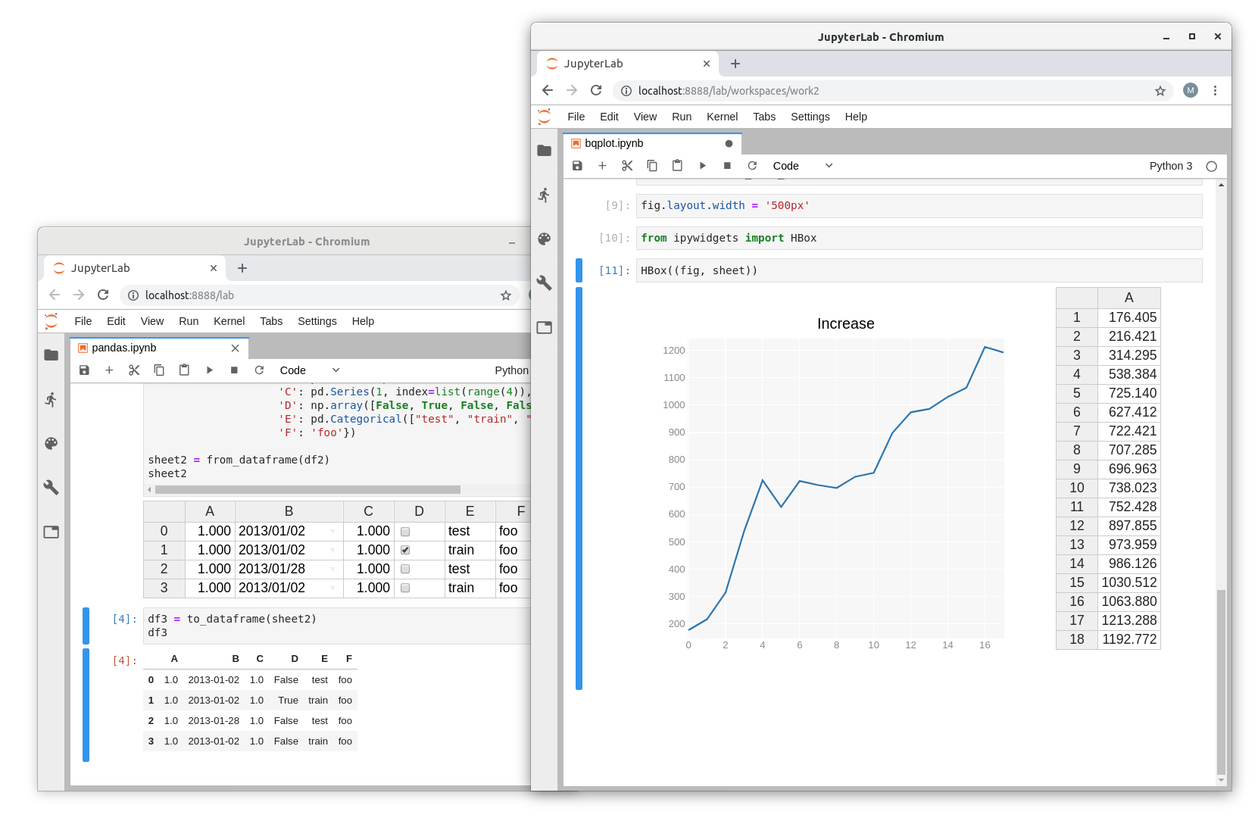Image resolution: width=1258 pixels, height=821 pixels.
Task: Open the Kernel menu
Action: pyautogui.click(x=722, y=117)
